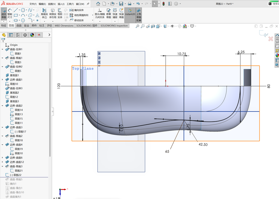Open the 文件(F) menu
279x199 pixels.
(33, 4)
